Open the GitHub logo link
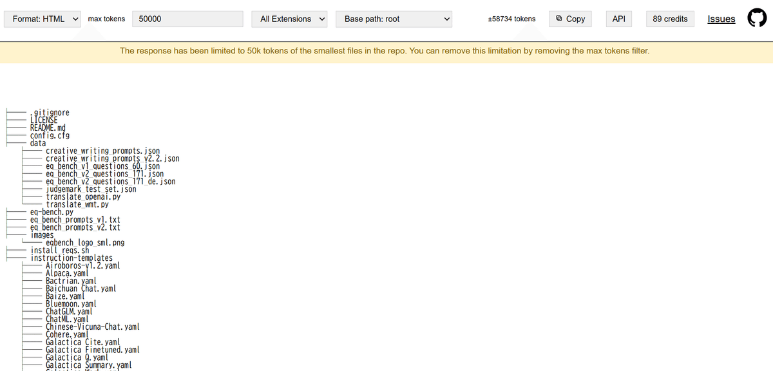This screenshot has height=371, width=773. [x=758, y=19]
